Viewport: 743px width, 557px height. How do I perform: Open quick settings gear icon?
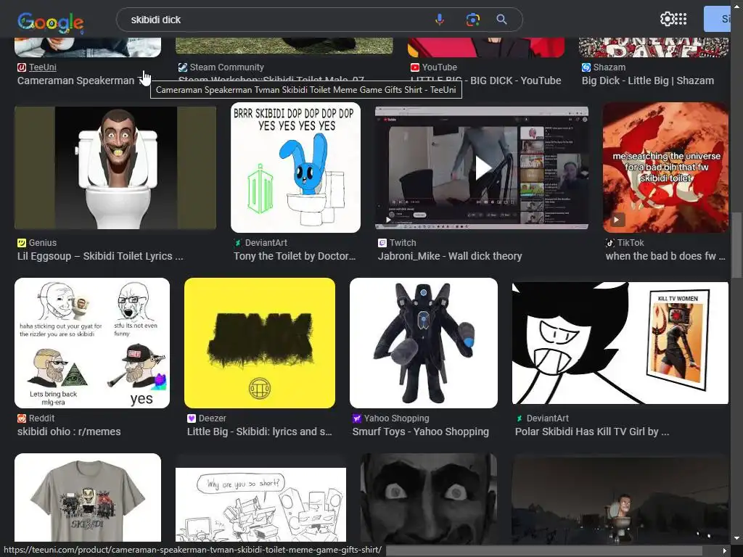click(x=667, y=19)
